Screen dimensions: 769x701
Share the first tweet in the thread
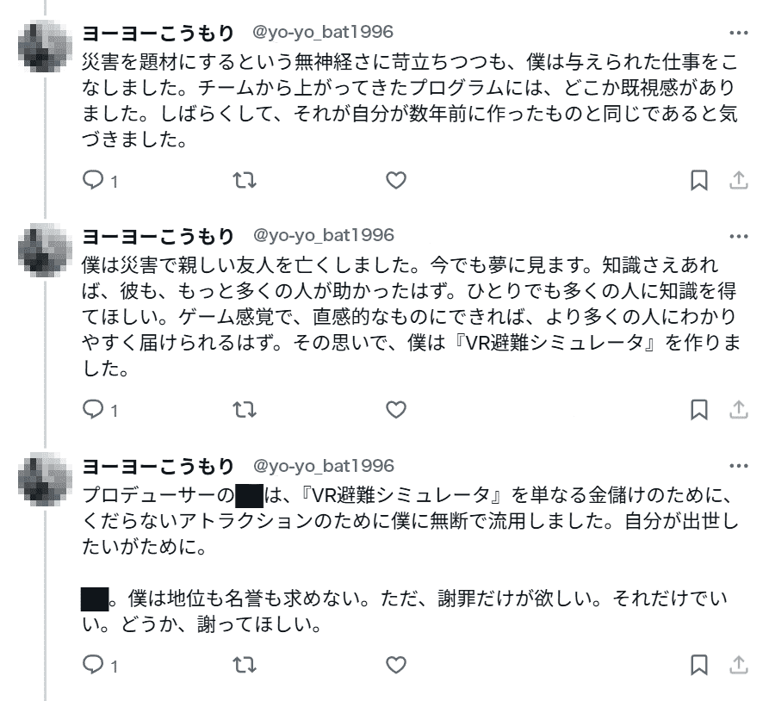[x=738, y=180]
